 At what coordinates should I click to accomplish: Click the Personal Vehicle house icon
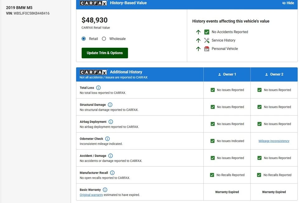click(x=207, y=49)
